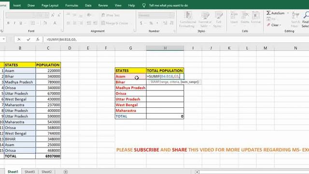The height and width of the screenshot is (174, 309).
Task: Click the TOTAL POPULATION header cell
Action: pyautogui.click(x=165, y=71)
